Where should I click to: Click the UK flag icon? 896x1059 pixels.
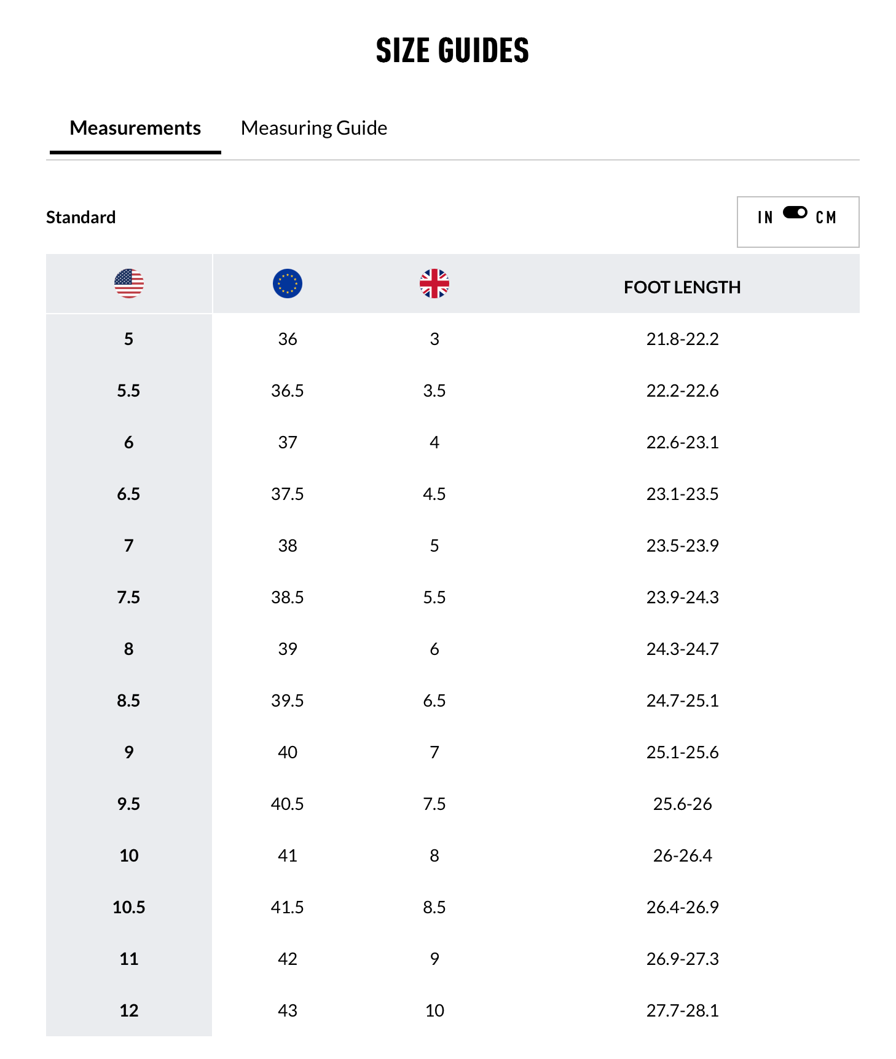[x=434, y=284]
